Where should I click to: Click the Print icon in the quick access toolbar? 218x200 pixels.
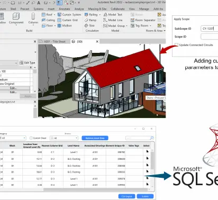point(13,3)
